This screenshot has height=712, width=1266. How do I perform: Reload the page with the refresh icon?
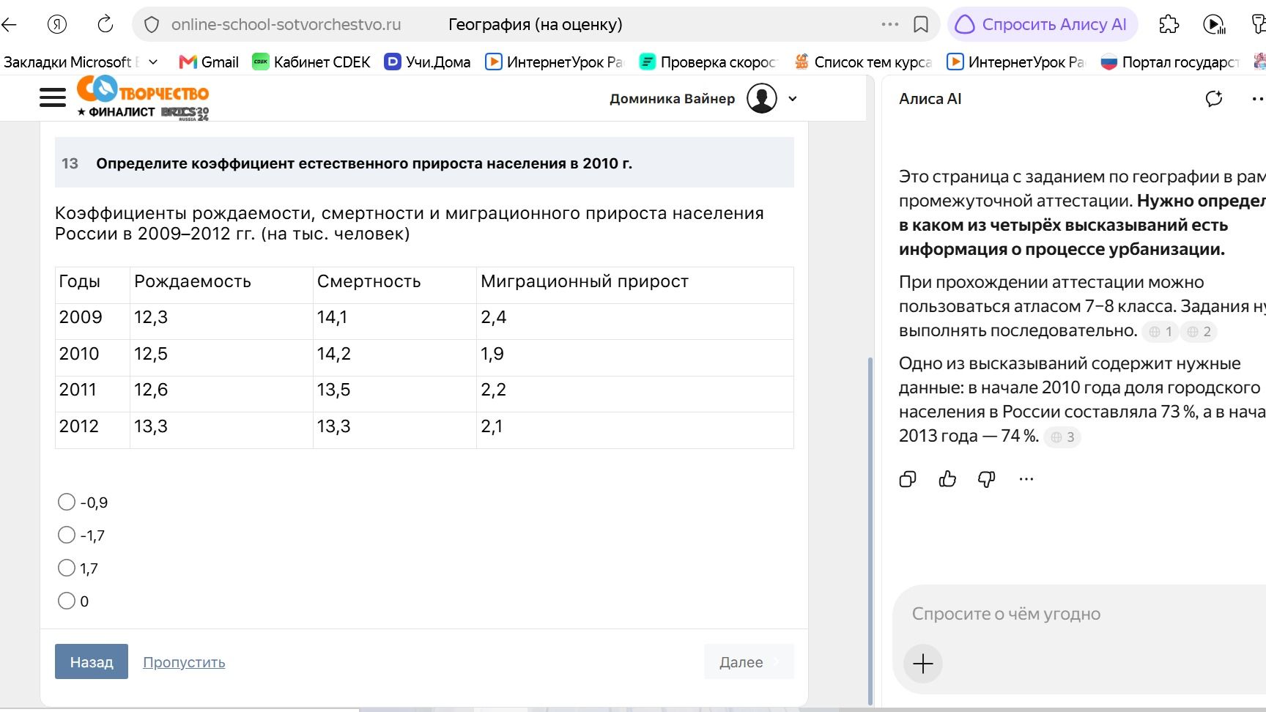click(105, 24)
